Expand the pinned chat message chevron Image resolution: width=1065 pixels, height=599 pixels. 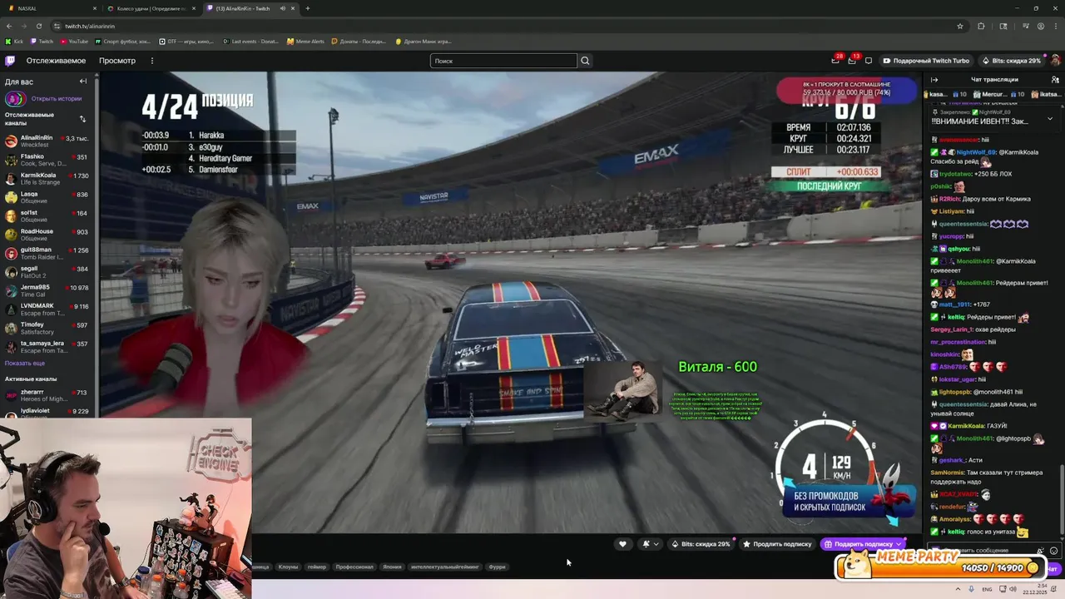click(1049, 118)
